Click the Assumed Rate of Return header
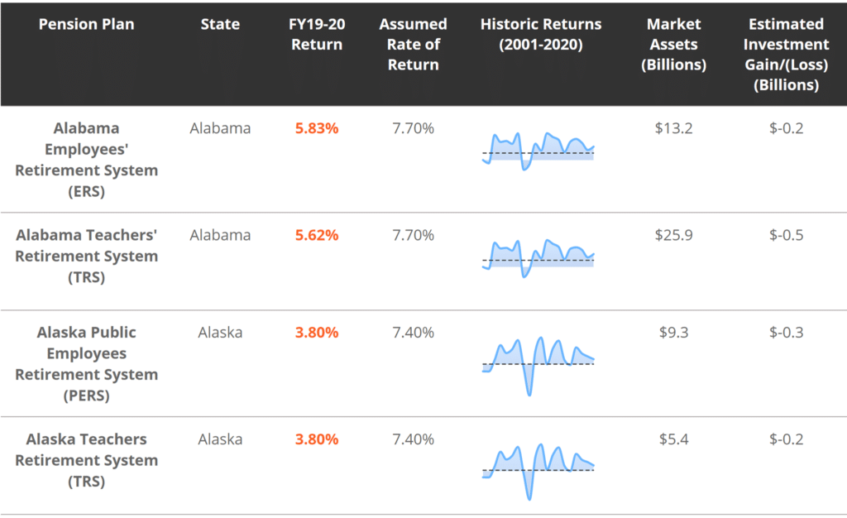This screenshot has height=518, width=847. pyautogui.click(x=413, y=44)
